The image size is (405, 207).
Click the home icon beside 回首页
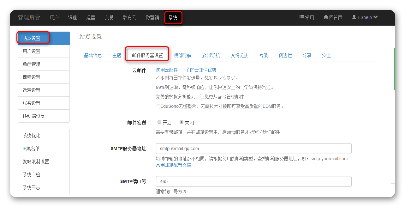pyautogui.click(x=326, y=17)
